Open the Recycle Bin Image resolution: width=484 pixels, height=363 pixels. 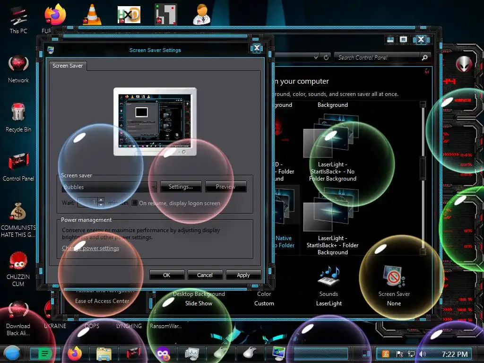(18, 118)
